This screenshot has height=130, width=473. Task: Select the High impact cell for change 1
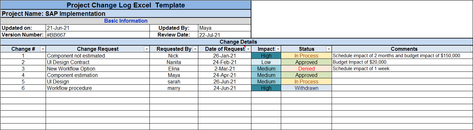[266, 56]
